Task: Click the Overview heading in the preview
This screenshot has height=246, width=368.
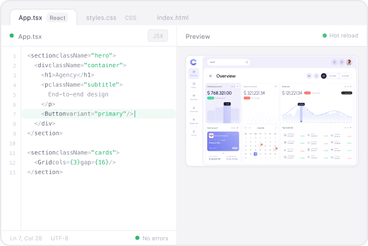Action: point(226,76)
